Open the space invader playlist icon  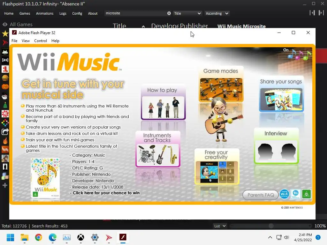(5, 51)
